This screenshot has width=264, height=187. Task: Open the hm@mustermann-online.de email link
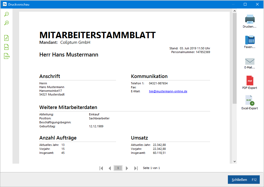pyautogui.click(x=168, y=91)
